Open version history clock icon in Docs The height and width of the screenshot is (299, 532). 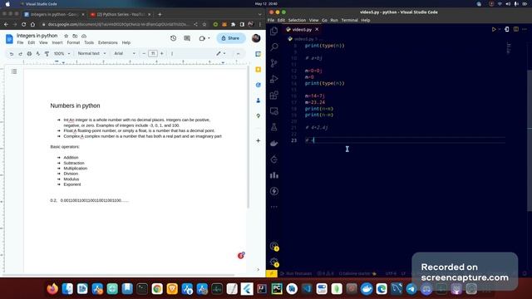174,38
